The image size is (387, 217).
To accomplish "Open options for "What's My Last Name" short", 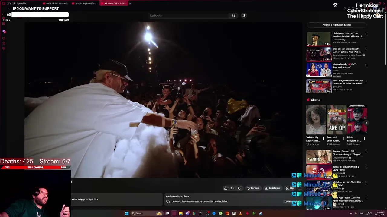I will pyautogui.click(x=323, y=139).
